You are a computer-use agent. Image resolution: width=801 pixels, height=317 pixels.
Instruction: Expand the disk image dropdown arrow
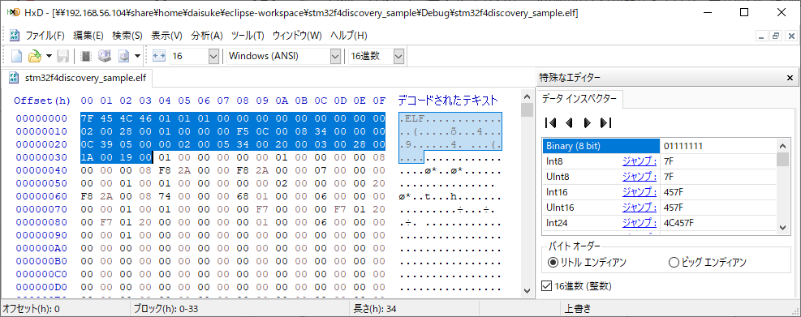[137, 56]
